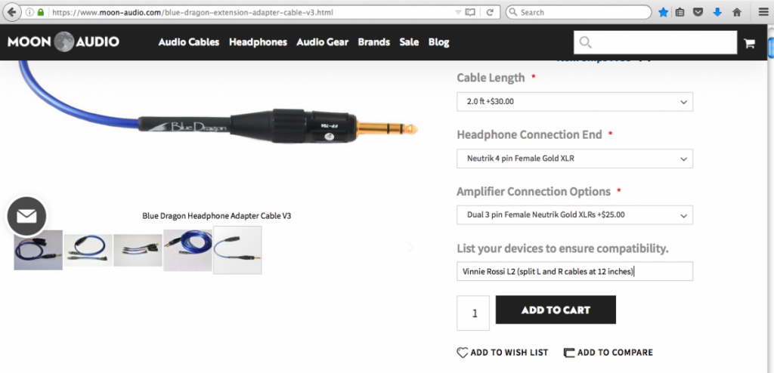Screen dimensions: 774x373
Task: Open the Cable Length dropdown
Action: click(574, 102)
